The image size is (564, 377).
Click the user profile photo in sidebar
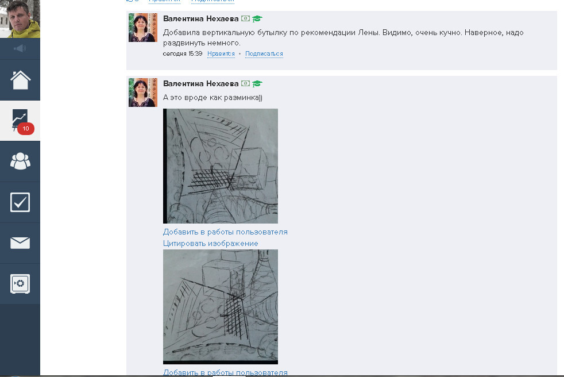pos(20,19)
